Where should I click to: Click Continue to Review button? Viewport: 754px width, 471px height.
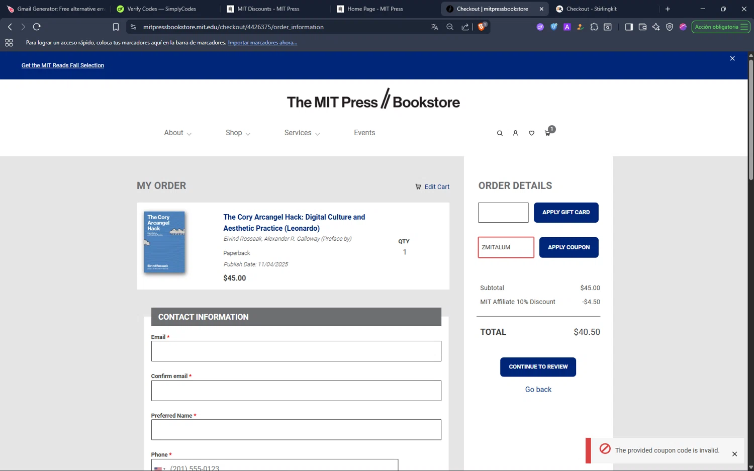538,367
